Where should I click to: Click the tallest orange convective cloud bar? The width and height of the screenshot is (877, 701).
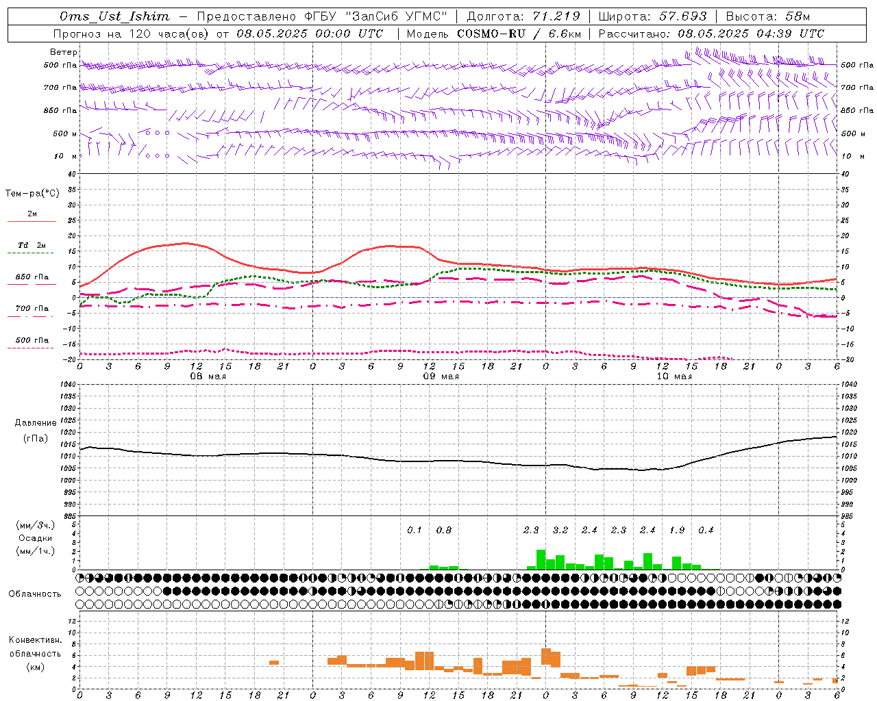tap(545, 657)
